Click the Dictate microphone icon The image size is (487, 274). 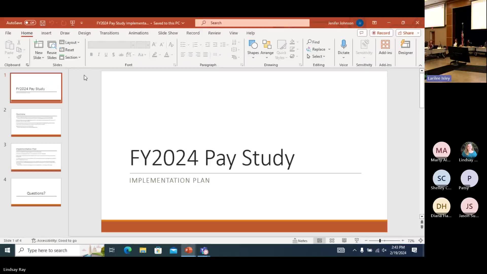tap(343, 44)
